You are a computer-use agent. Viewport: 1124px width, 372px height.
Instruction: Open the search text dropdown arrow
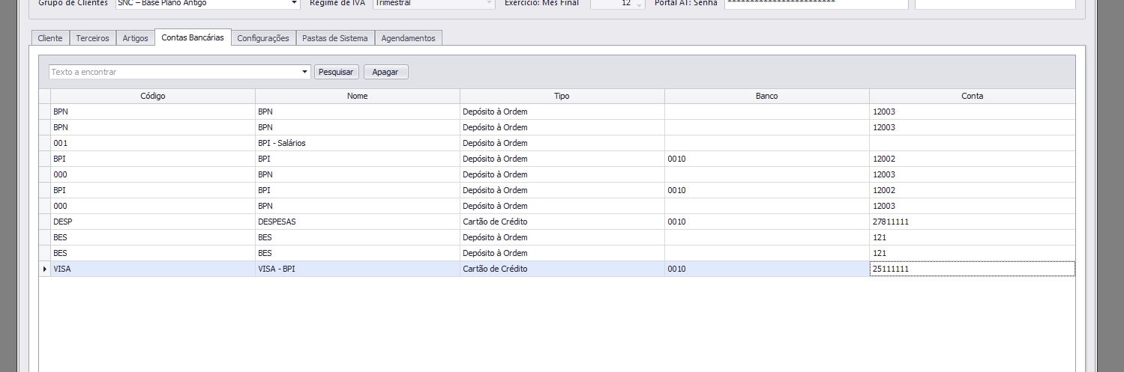pyautogui.click(x=304, y=73)
